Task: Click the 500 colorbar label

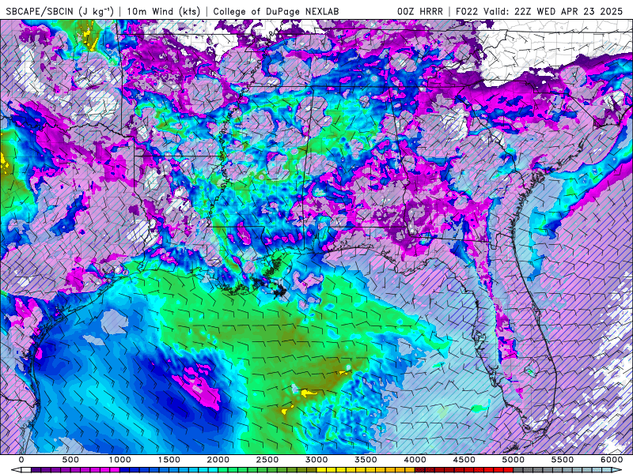Action: coord(70,460)
